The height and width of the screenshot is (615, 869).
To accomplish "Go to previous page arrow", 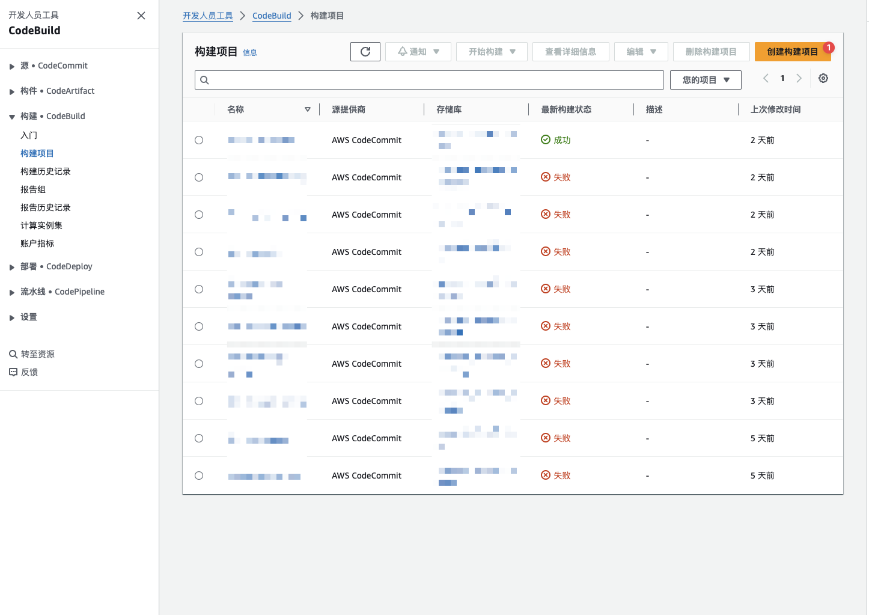I will 766,78.
